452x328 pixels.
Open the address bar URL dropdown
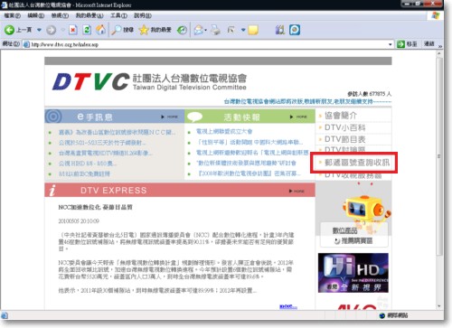point(391,44)
